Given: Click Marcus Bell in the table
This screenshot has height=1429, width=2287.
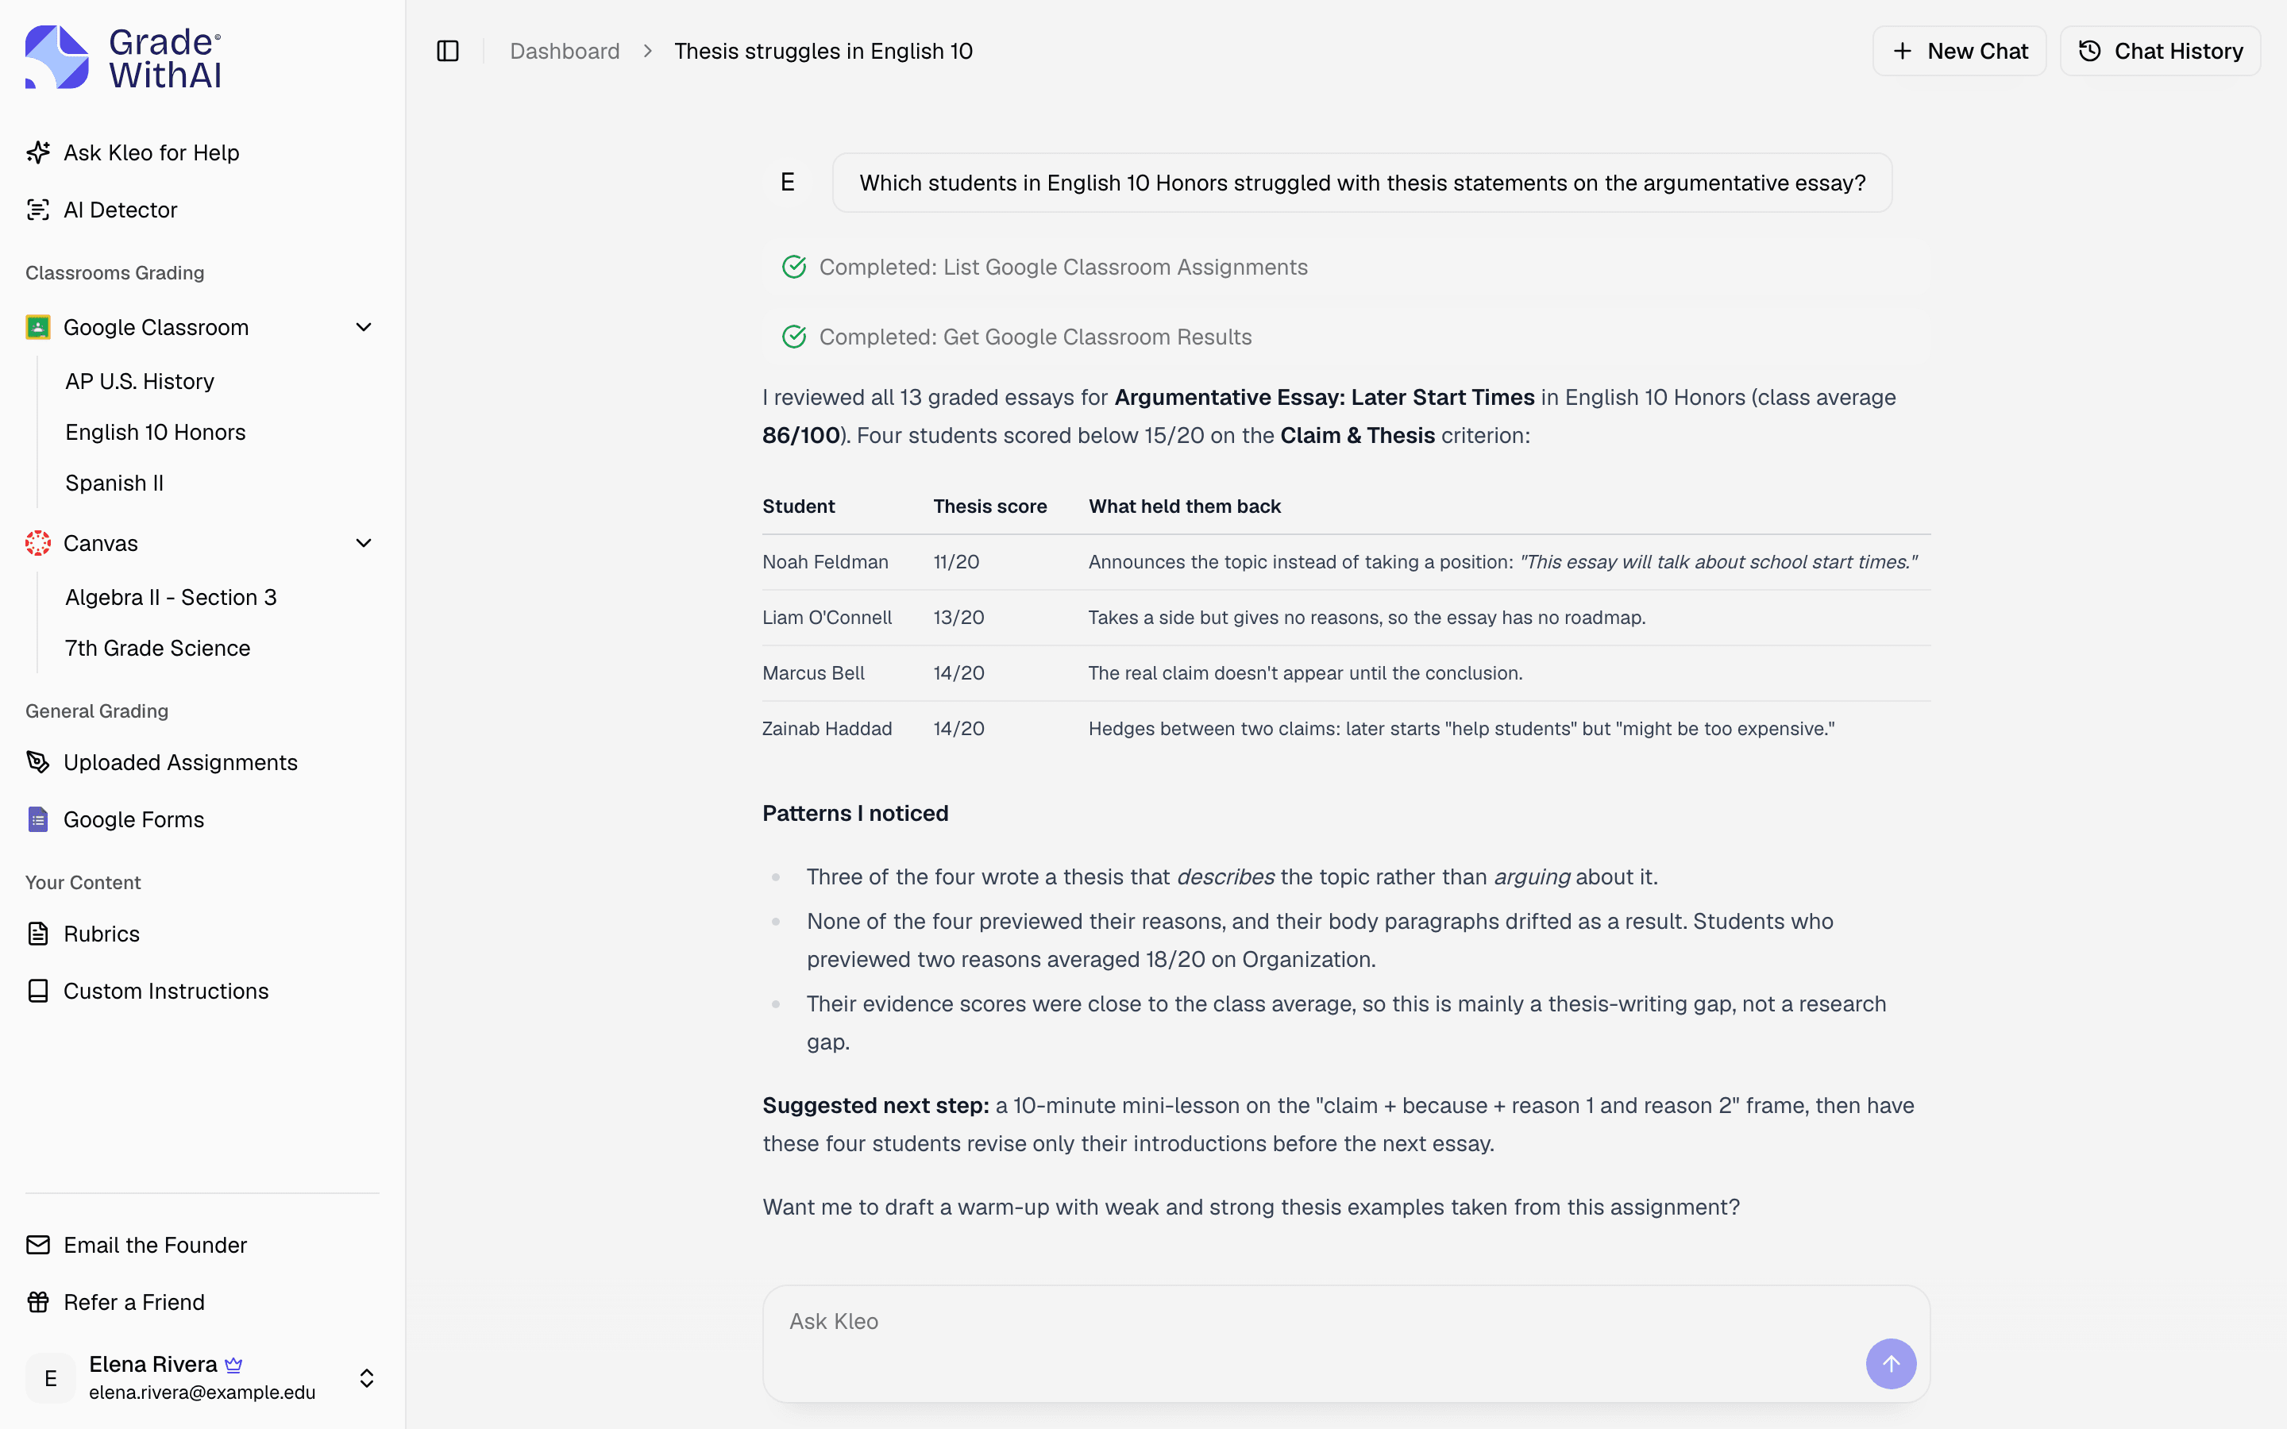Looking at the screenshot, I should tap(812, 673).
